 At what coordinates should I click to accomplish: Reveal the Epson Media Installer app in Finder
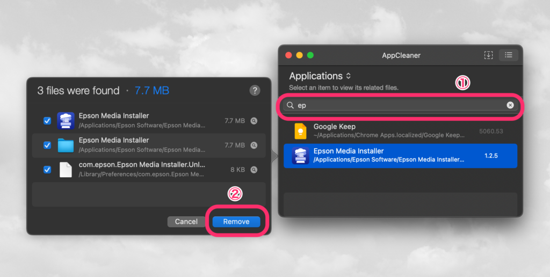pyautogui.click(x=254, y=121)
